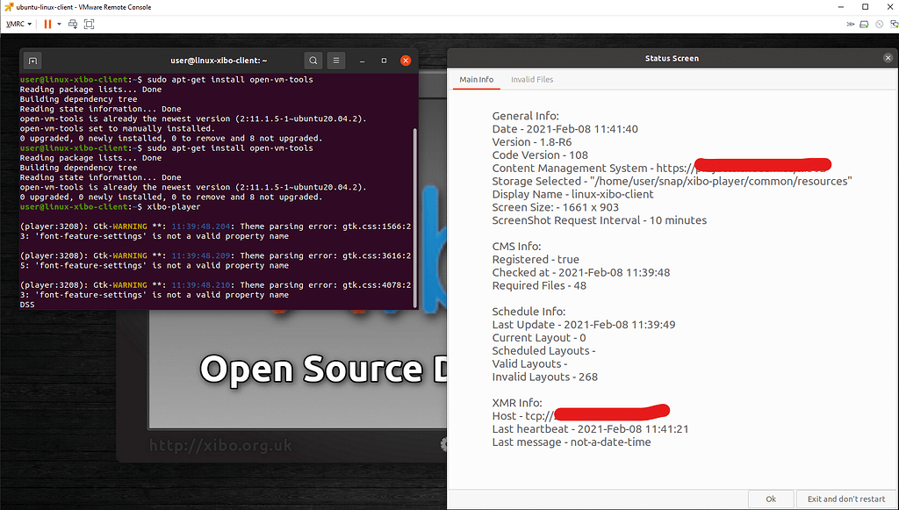This screenshot has width=899, height=510.
Task: Send Ctrl+Alt+Del using the keyboard toolbar icon
Action: coord(73,24)
